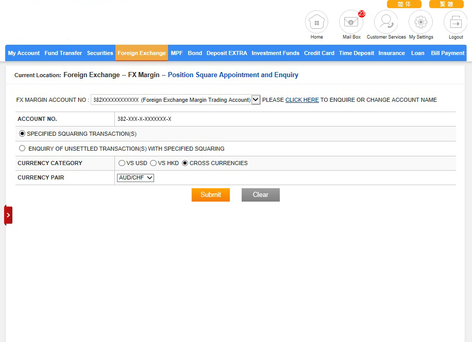
Task: Open the AUD/CHF currency pair dropdown
Action: 136,178
